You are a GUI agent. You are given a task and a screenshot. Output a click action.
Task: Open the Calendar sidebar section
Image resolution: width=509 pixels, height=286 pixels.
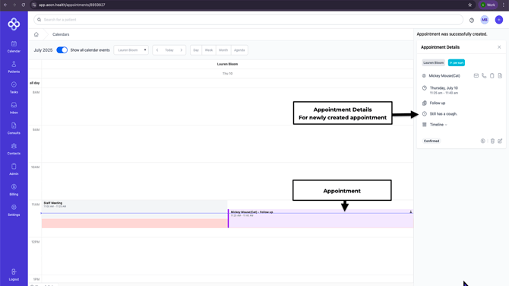pyautogui.click(x=14, y=47)
